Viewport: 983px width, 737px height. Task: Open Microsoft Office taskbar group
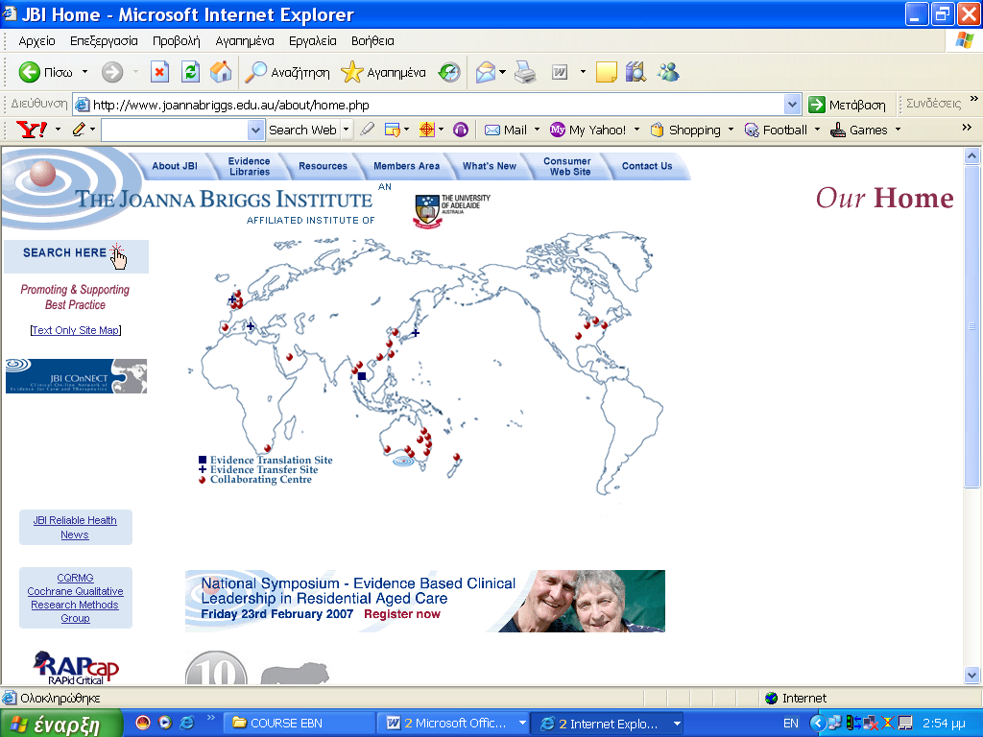coord(455,724)
